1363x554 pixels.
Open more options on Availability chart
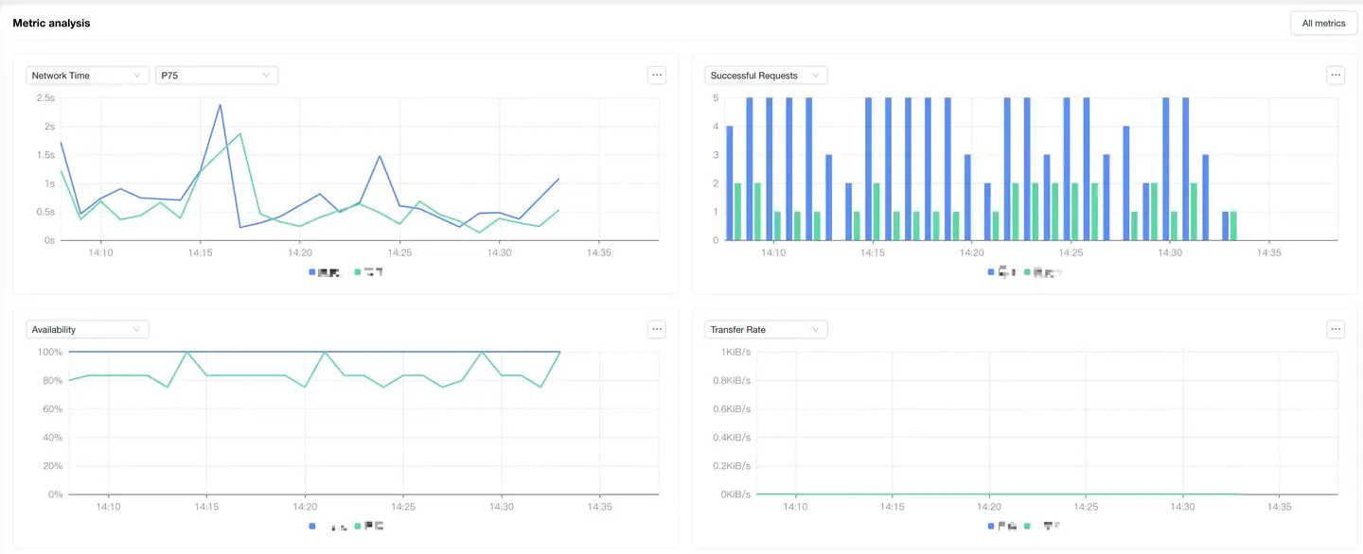click(x=657, y=329)
